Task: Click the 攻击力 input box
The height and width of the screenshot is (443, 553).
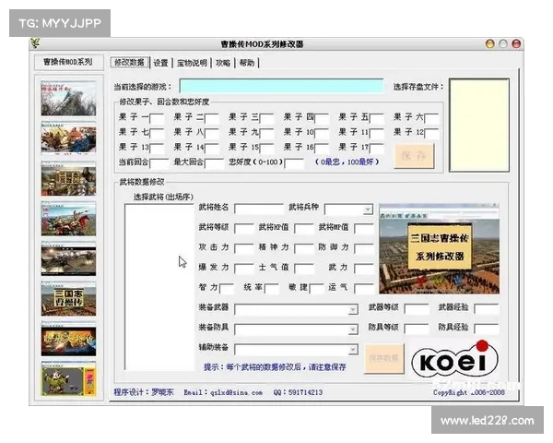Action: 244,248
